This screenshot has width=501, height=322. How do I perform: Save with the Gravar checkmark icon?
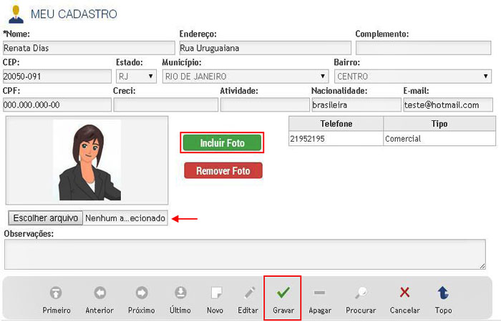(283, 293)
